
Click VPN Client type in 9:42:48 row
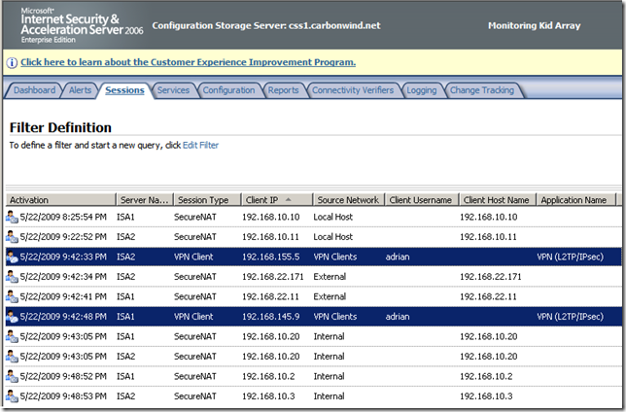193,317
